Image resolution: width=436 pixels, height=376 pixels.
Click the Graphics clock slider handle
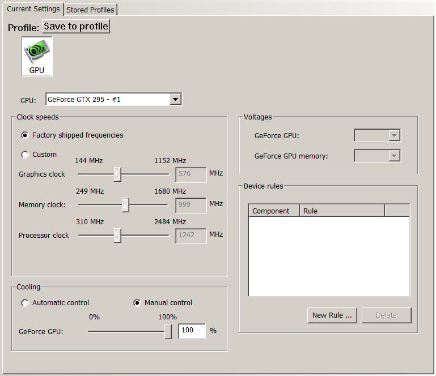[x=117, y=174]
